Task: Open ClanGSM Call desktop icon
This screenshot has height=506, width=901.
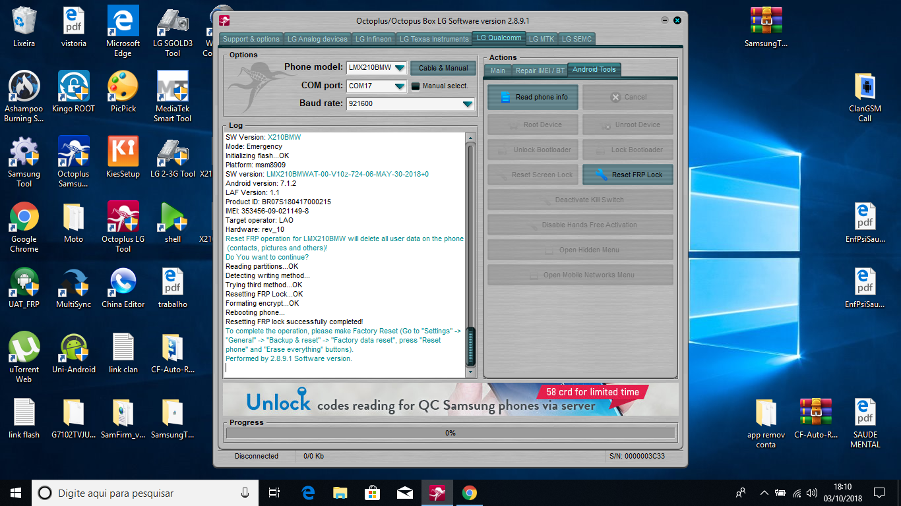Action: coord(865,97)
